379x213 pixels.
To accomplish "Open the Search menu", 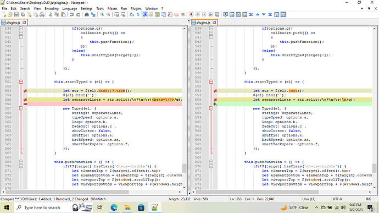I will tap(25, 8).
